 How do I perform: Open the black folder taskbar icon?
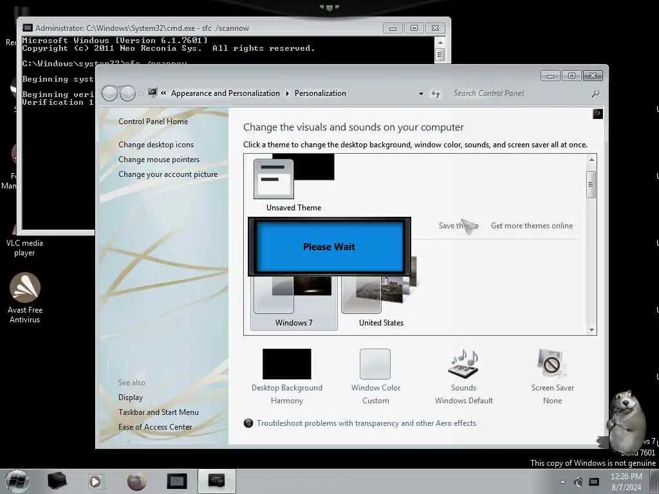click(x=57, y=481)
